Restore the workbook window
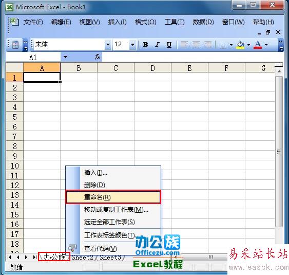 pyautogui.click(x=268, y=32)
